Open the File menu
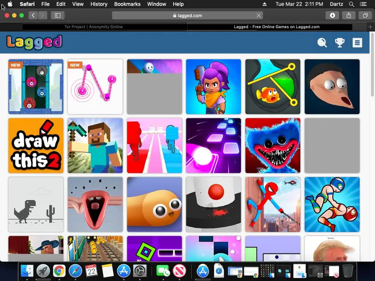 pyautogui.click(x=45, y=4)
